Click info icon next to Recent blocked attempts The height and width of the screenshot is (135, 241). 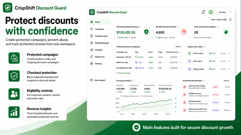204,81
